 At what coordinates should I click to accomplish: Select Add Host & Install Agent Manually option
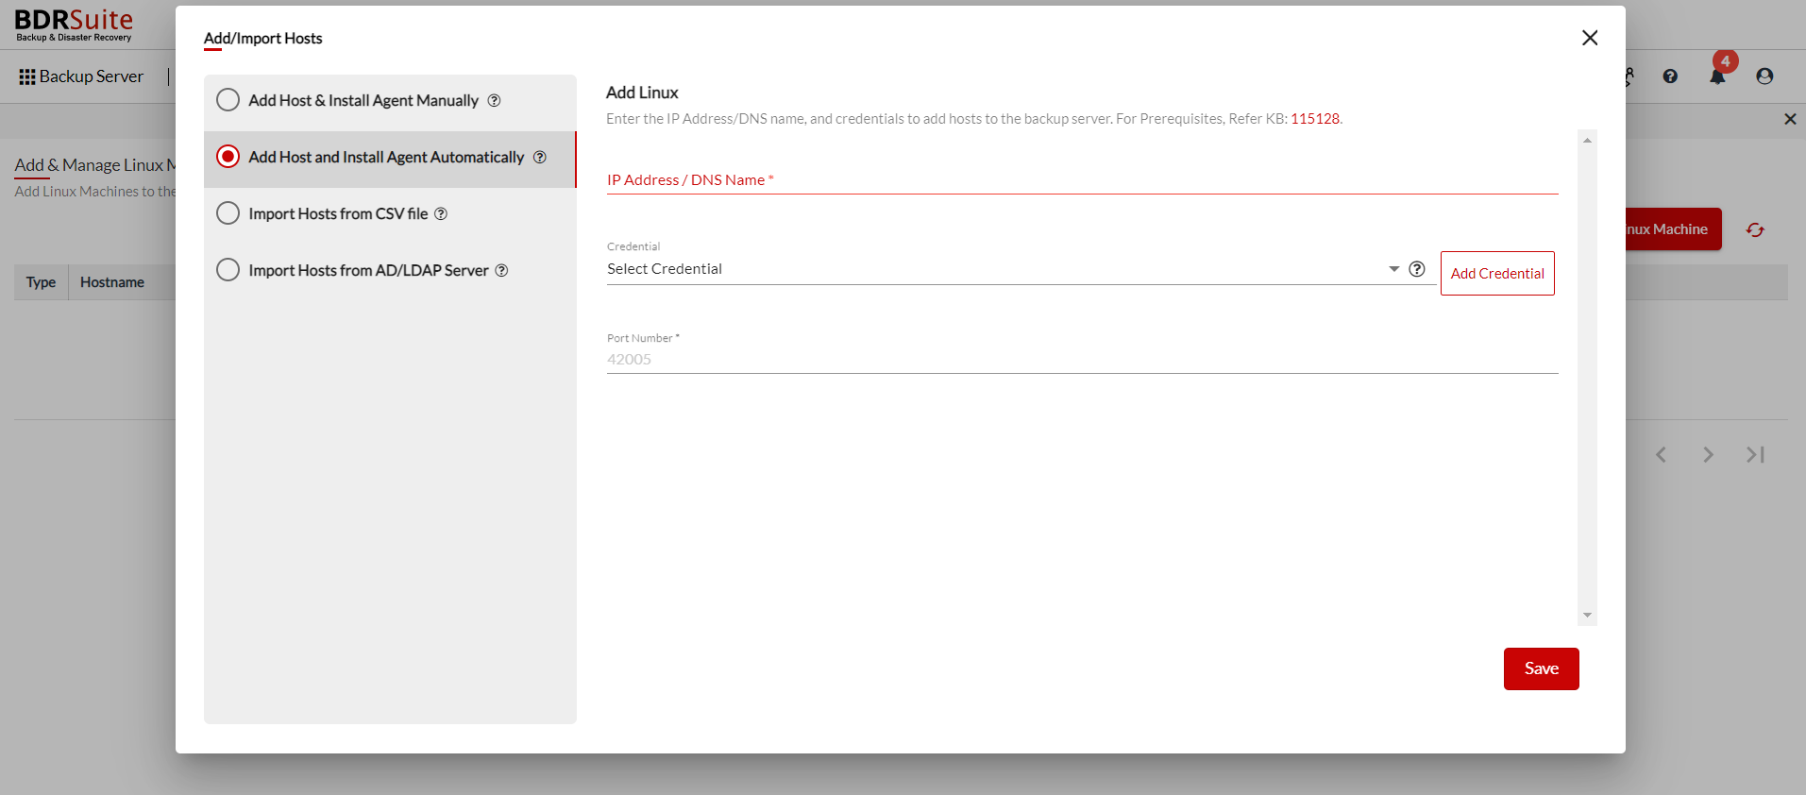228,100
